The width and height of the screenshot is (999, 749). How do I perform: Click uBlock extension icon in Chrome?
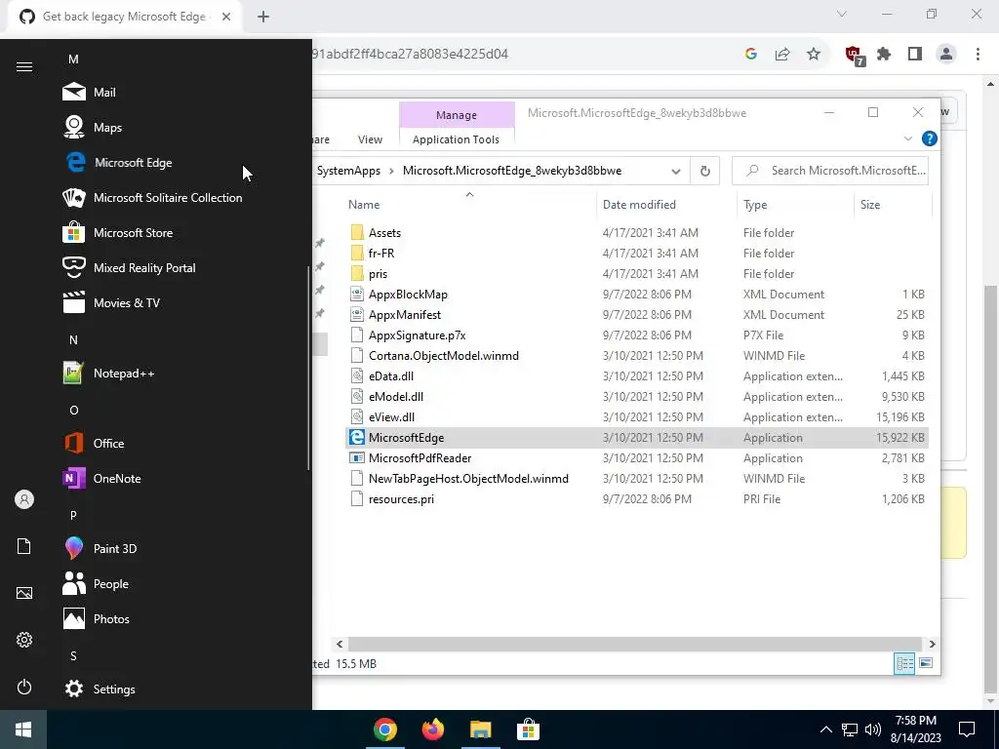pos(855,56)
